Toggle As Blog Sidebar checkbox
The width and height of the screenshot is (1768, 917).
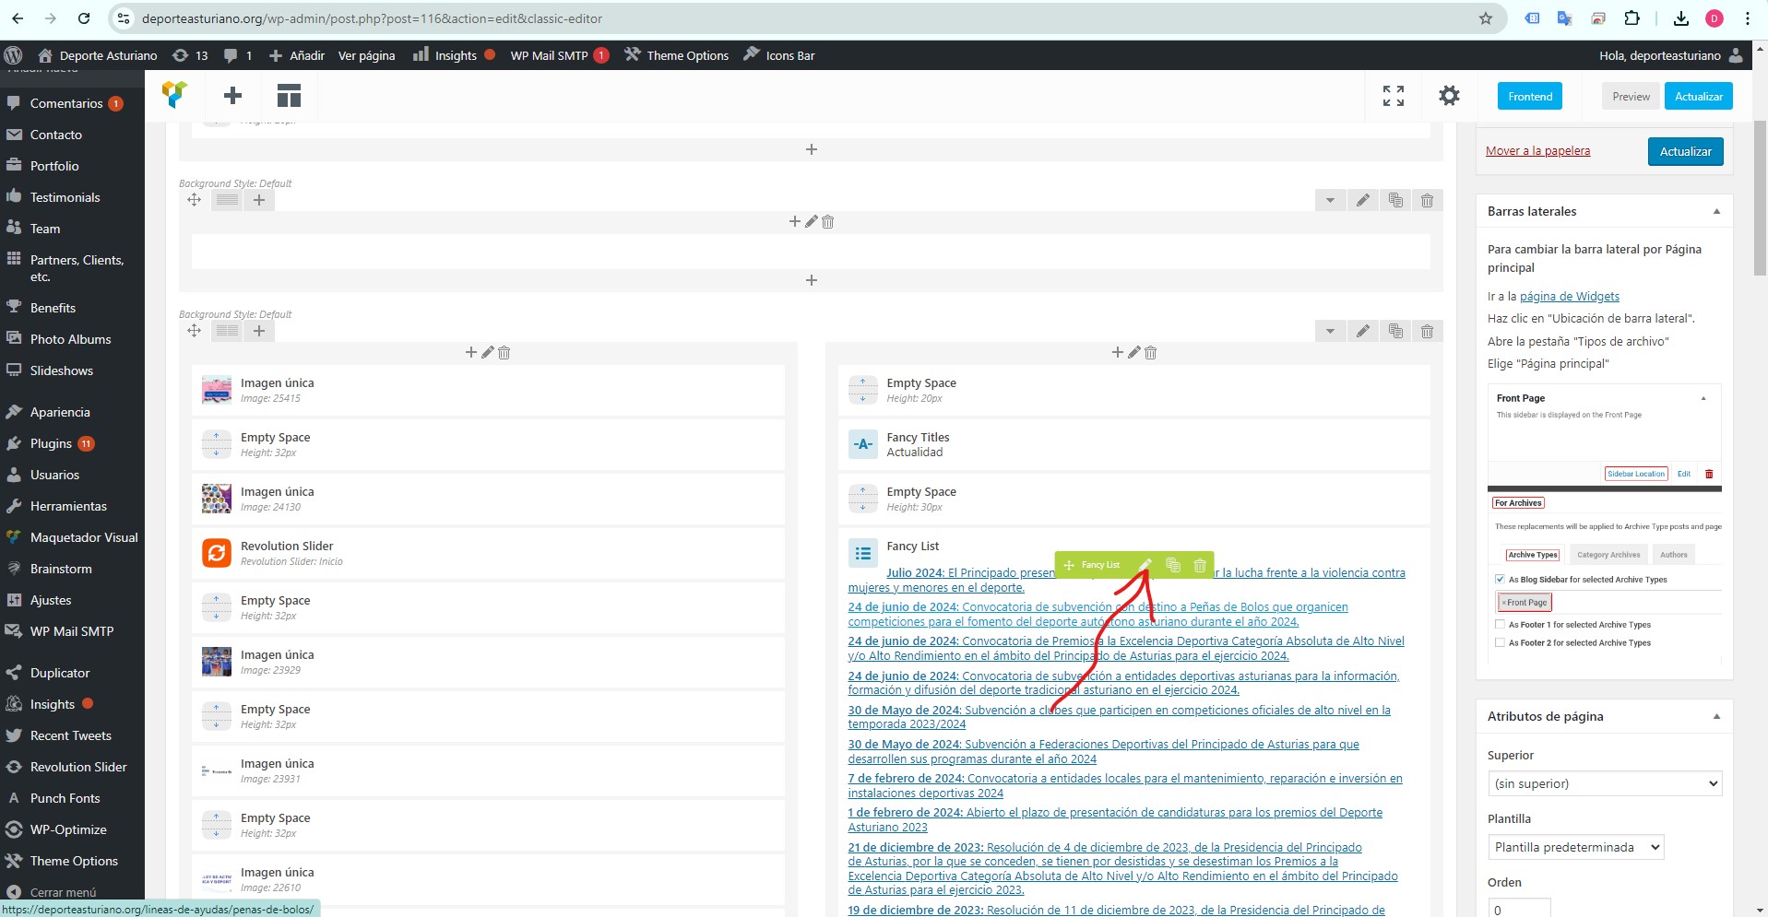point(1500,579)
